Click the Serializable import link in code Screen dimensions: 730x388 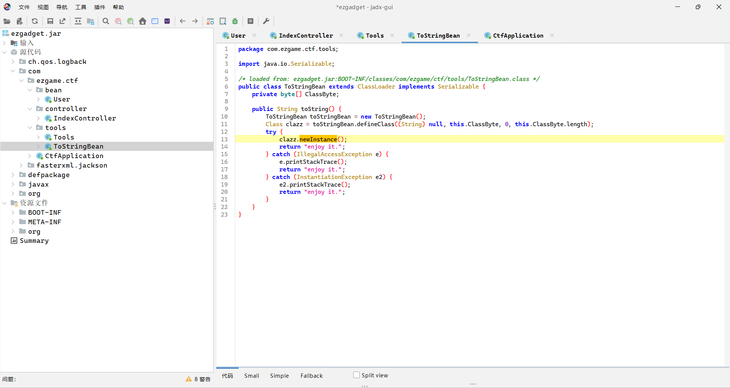tap(311, 64)
